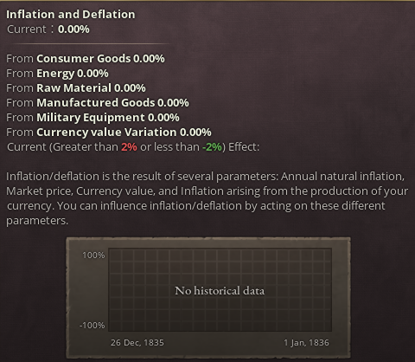Image resolution: width=415 pixels, height=362 pixels.
Task: Select the Energy inflation entry
Action: pyautogui.click(x=57, y=74)
